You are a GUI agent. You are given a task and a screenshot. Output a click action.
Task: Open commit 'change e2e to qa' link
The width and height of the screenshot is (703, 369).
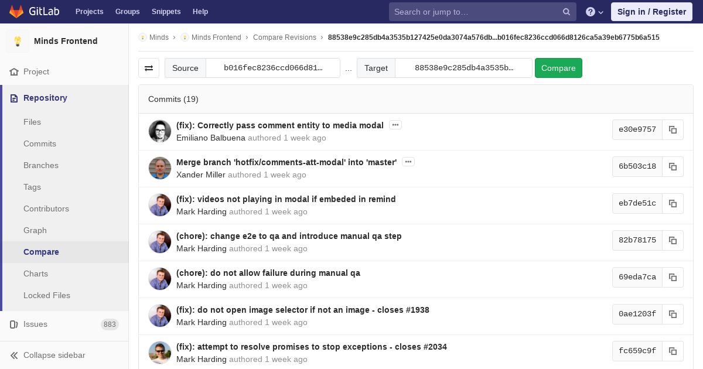[289, 236]
